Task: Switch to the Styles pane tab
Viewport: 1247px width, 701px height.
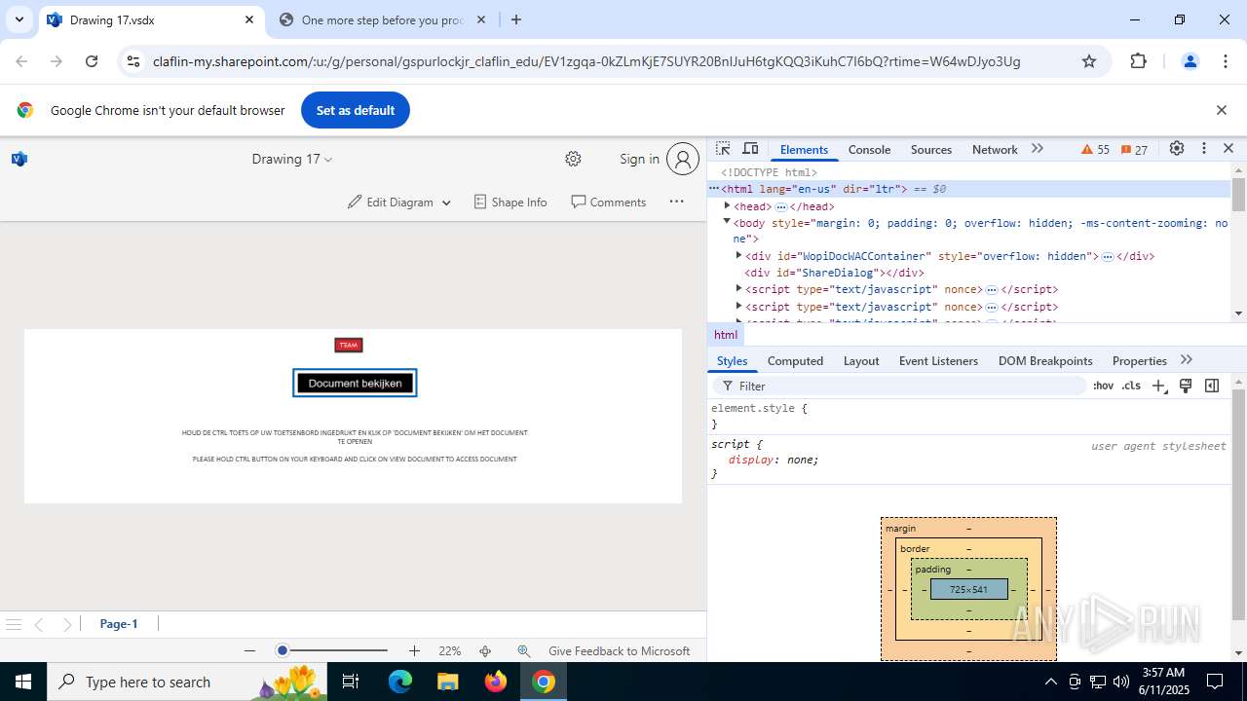Action: pyautogui.click(x=732, y=360)
